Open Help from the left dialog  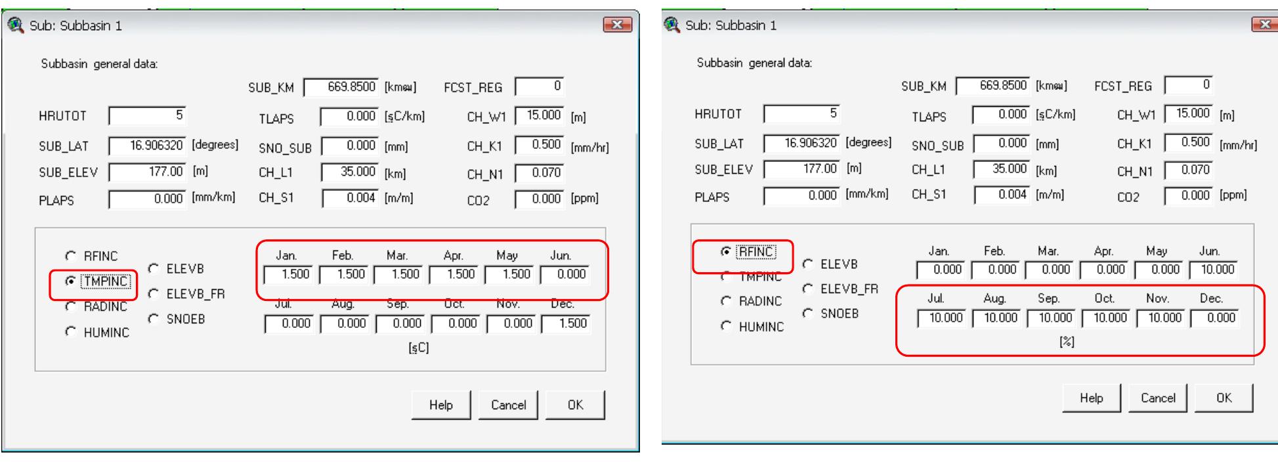tap(440, 405)
